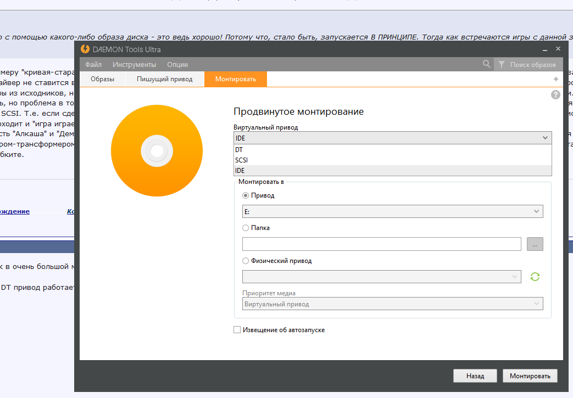Open the Инструменты menu
The image size is (573, 398).
tap(134, 65)
